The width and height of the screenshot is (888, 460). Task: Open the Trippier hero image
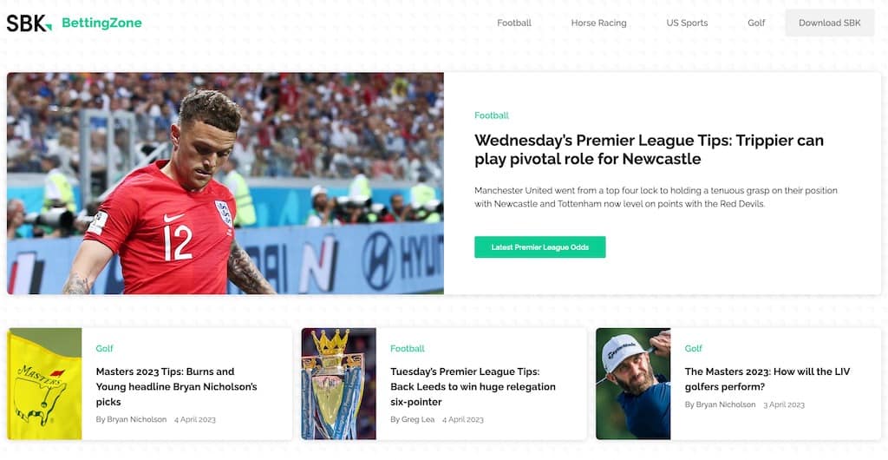(225, 183)
